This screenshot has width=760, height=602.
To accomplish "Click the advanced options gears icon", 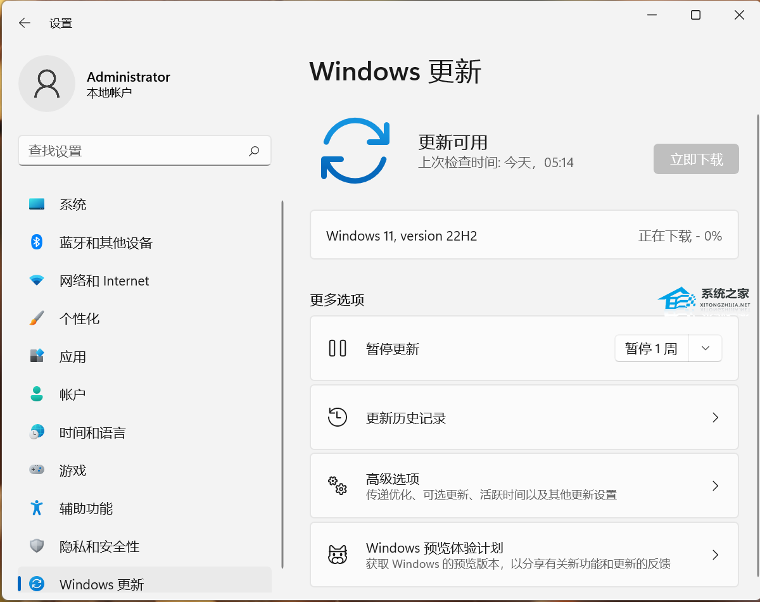I will pyautogui.click(x=338, y=486).
